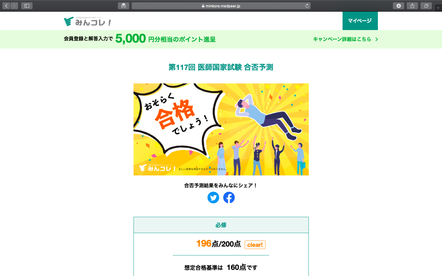The height and width of the screenshot is (276, 442).
Task: Toggle the Safari sidebar button
Action: click(x=27, y=6)
